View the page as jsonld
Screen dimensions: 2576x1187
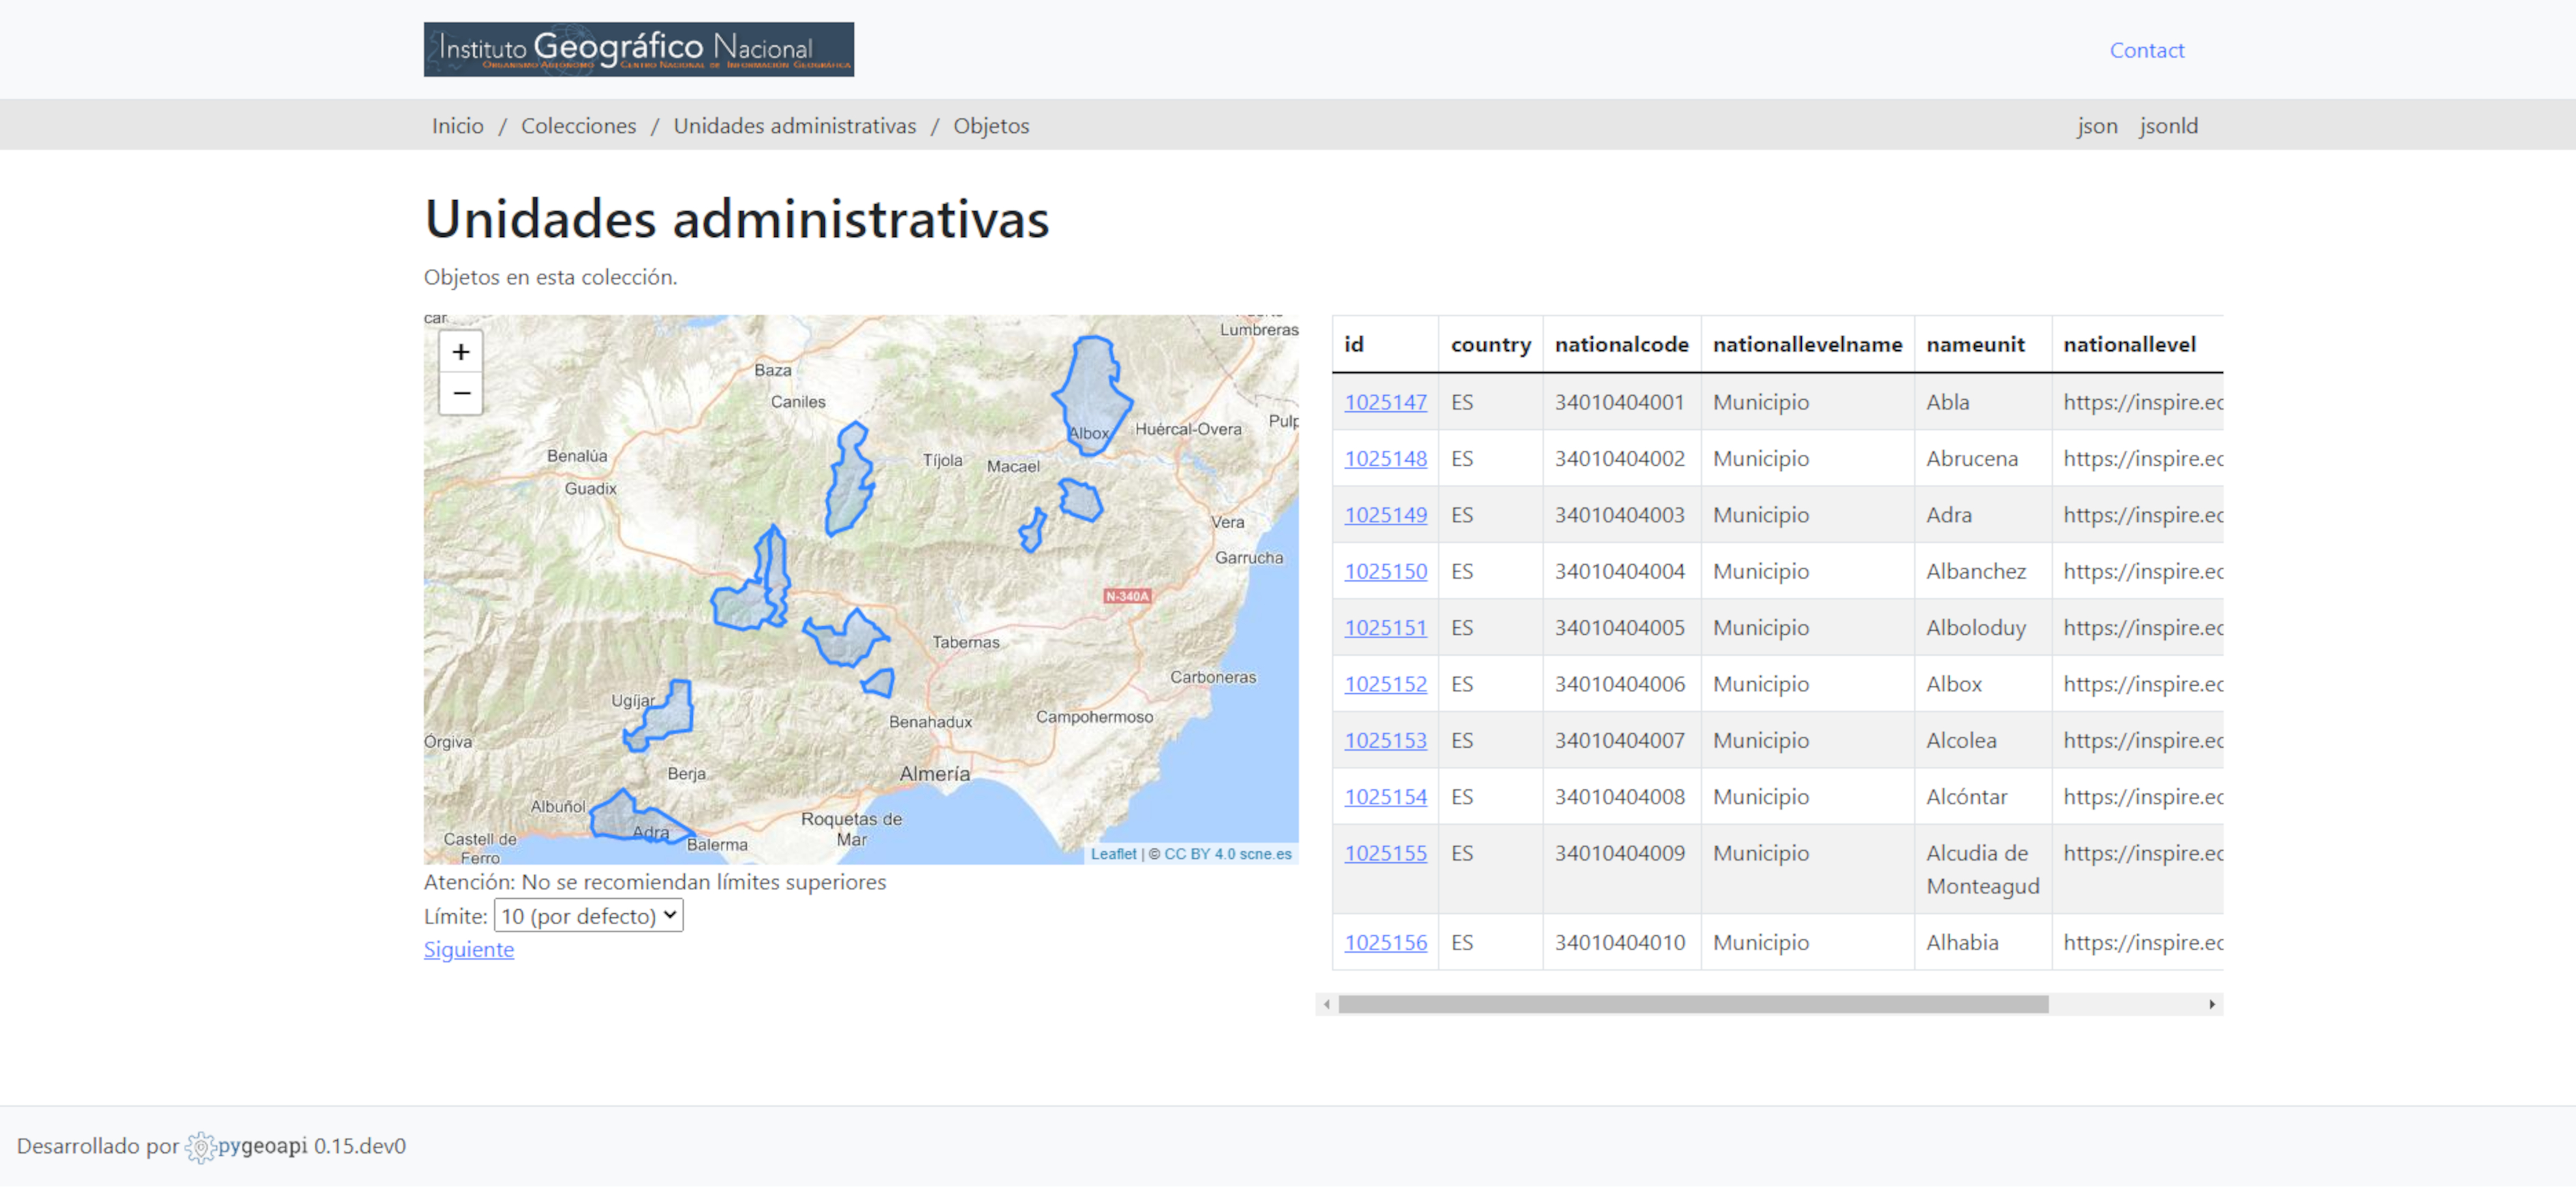click(x=2168, y=126)
